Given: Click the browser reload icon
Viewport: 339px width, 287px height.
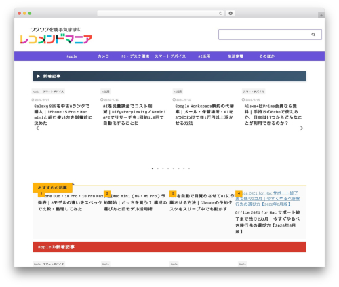Looking at the screenshot, I should pyautogui.click(x=220, y=13).
